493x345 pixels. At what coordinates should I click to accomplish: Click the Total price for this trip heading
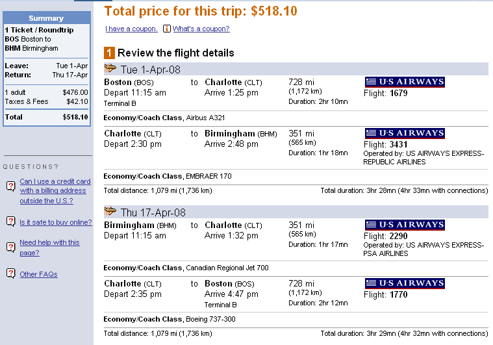pos(201,11)
